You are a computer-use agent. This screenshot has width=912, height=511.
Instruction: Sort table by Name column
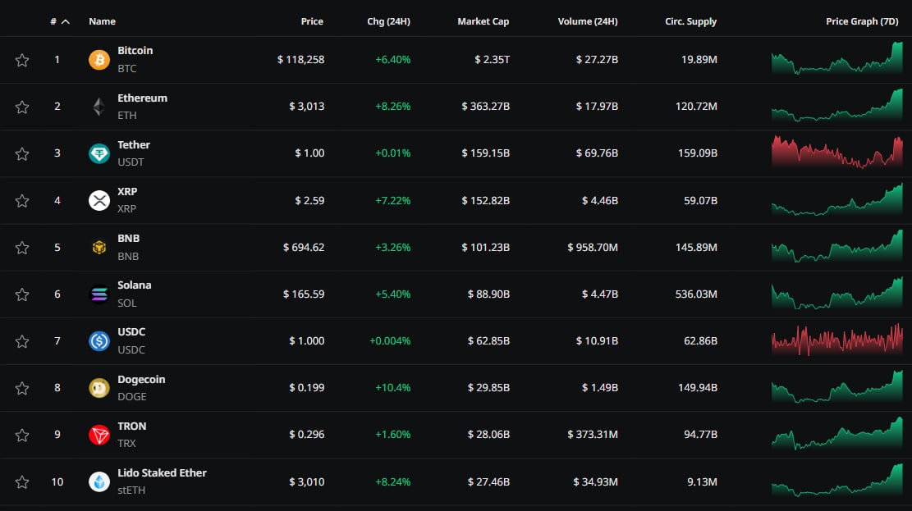(103, 21)
